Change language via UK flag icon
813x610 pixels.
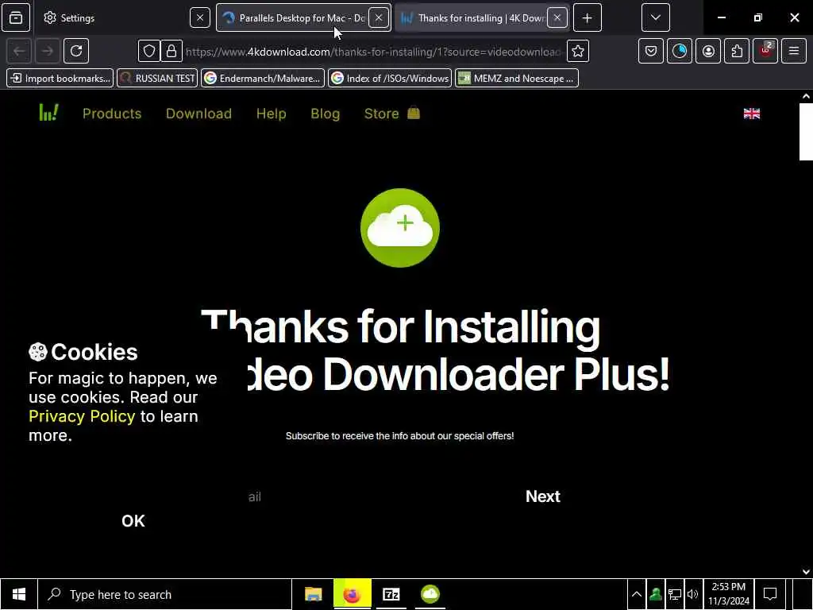pos(752,114)
